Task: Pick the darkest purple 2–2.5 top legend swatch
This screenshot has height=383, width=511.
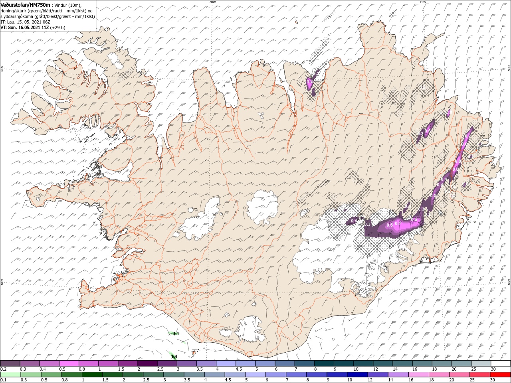Action: 147,363
